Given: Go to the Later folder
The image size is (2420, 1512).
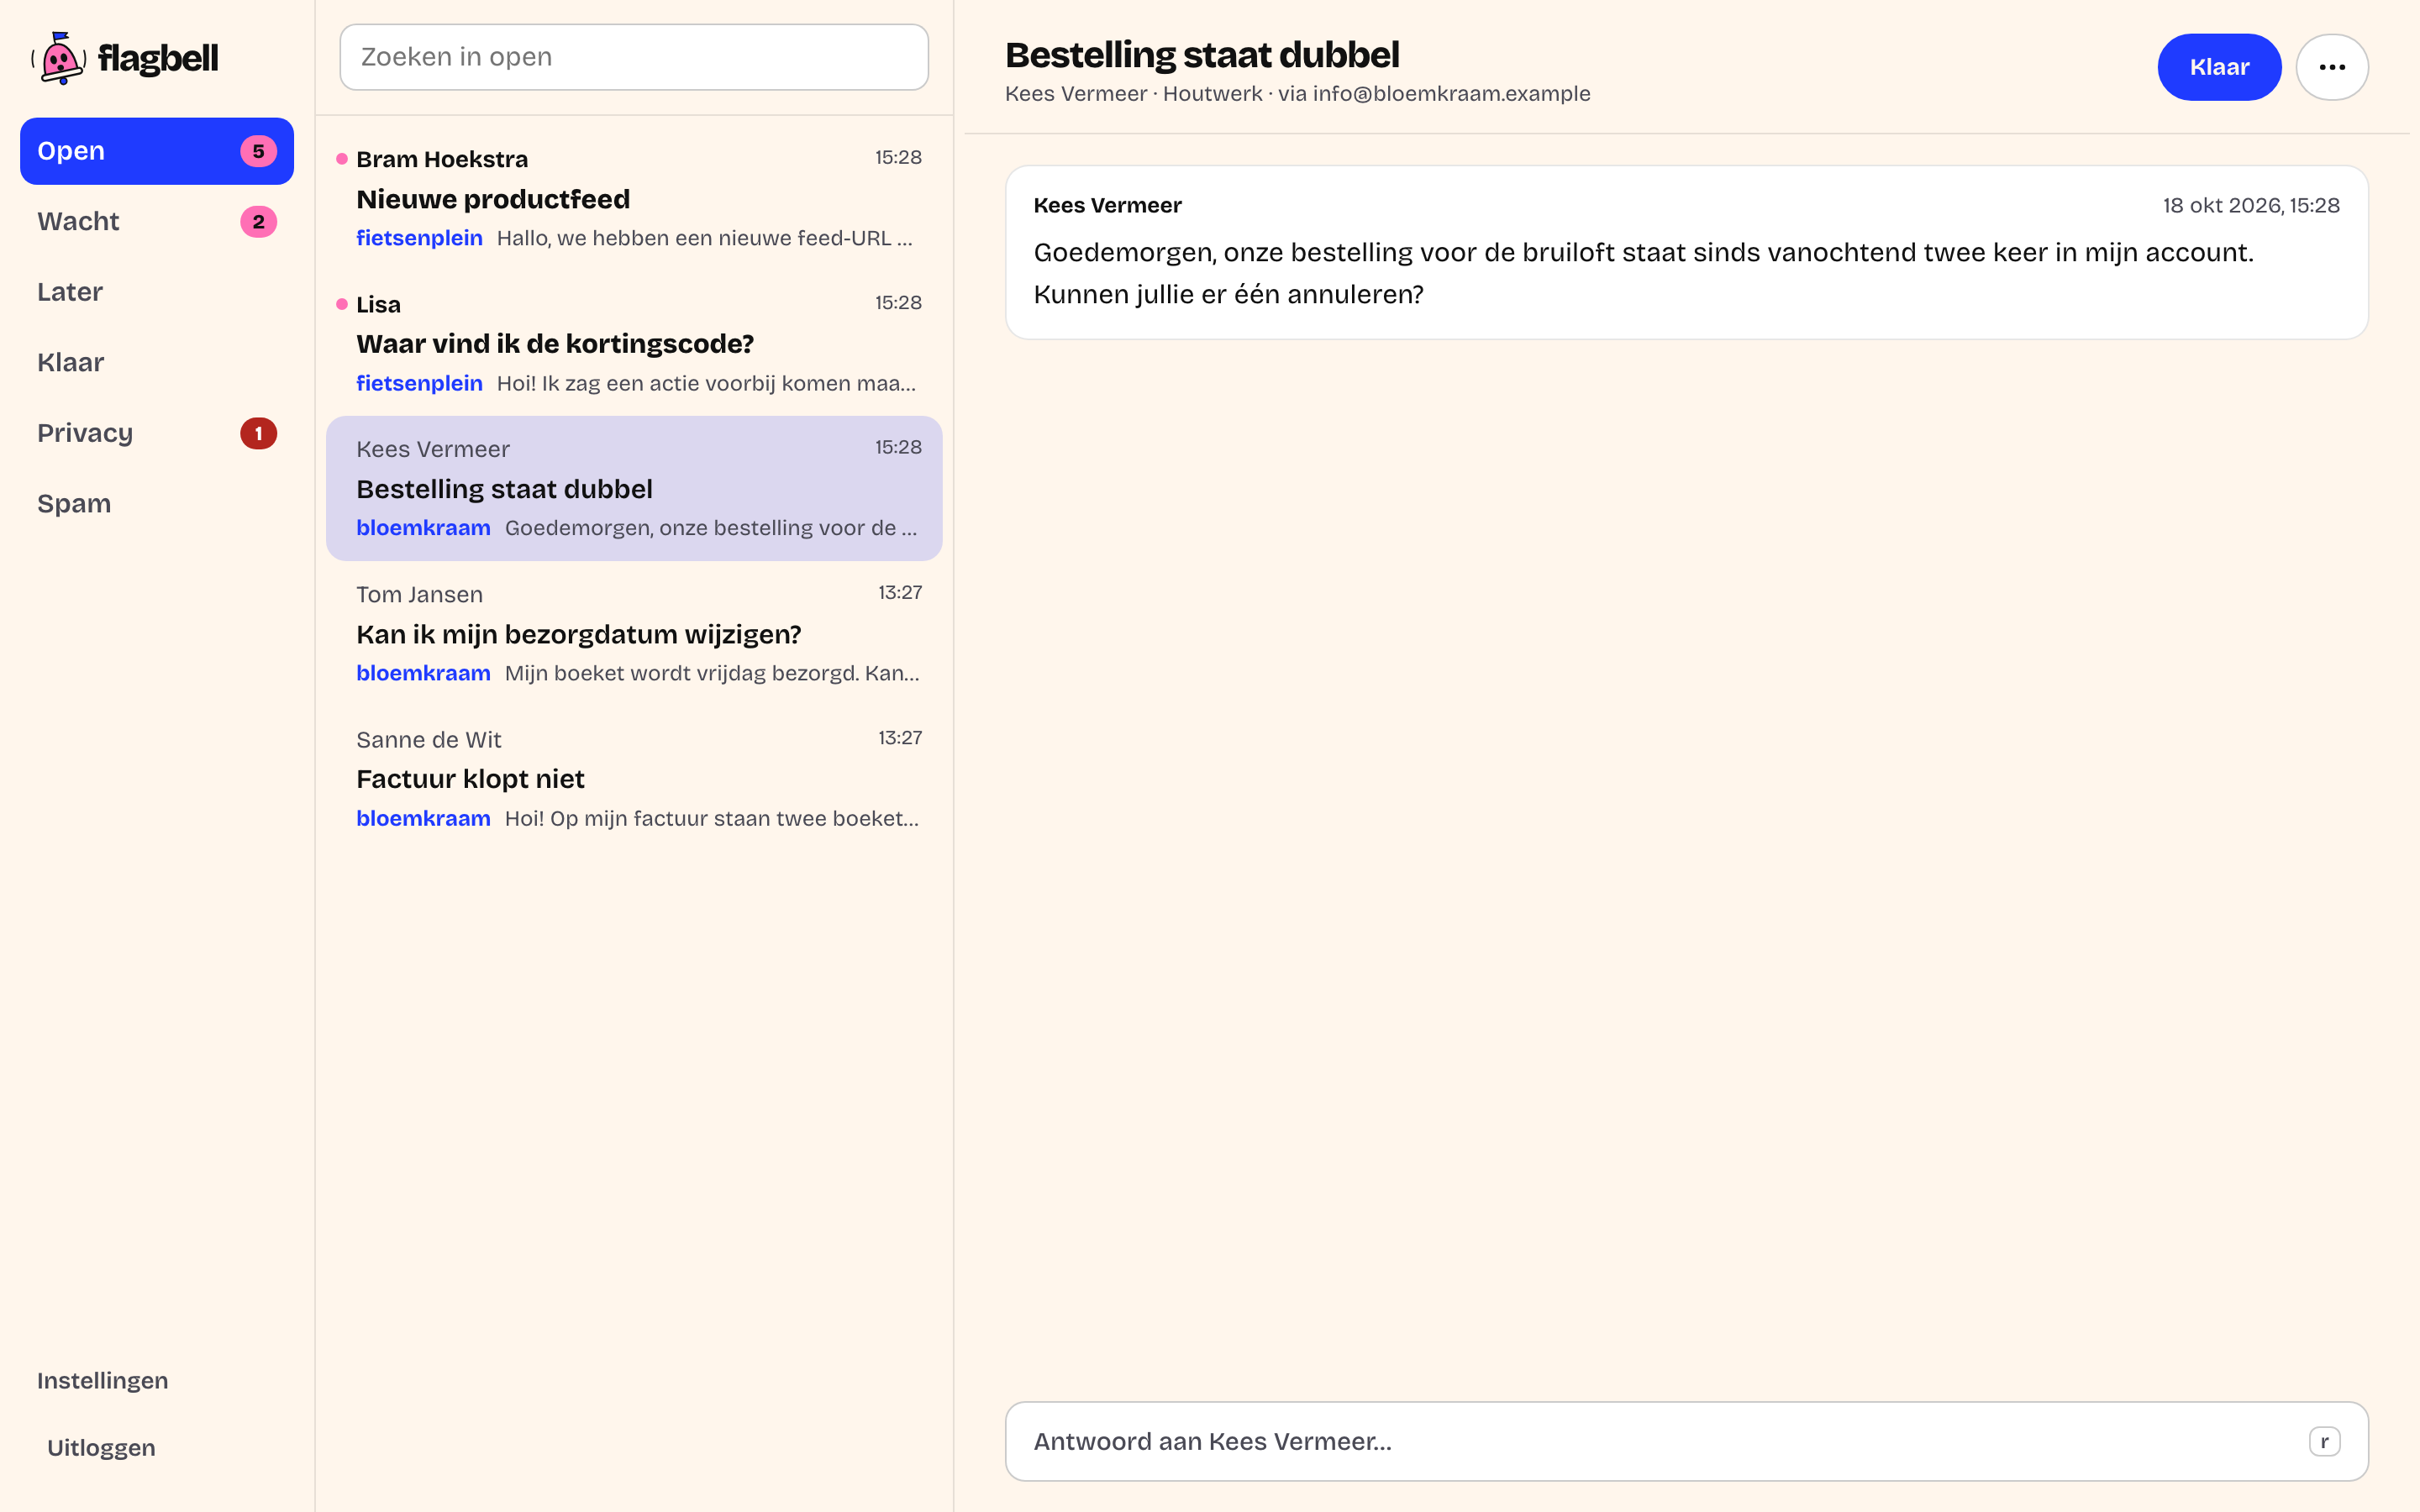Looking at the screenshot, I should click(x=157, y=292).
